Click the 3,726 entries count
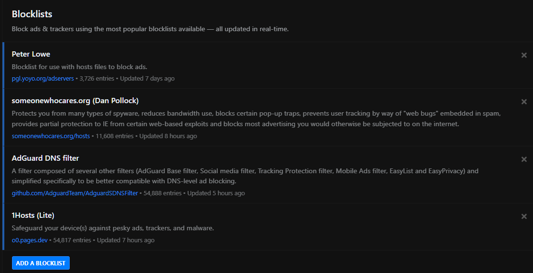This screenshot has height=273, width=533. click(x=98, y=78)
